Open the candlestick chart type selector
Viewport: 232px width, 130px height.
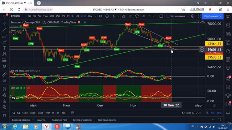(100, 16)
